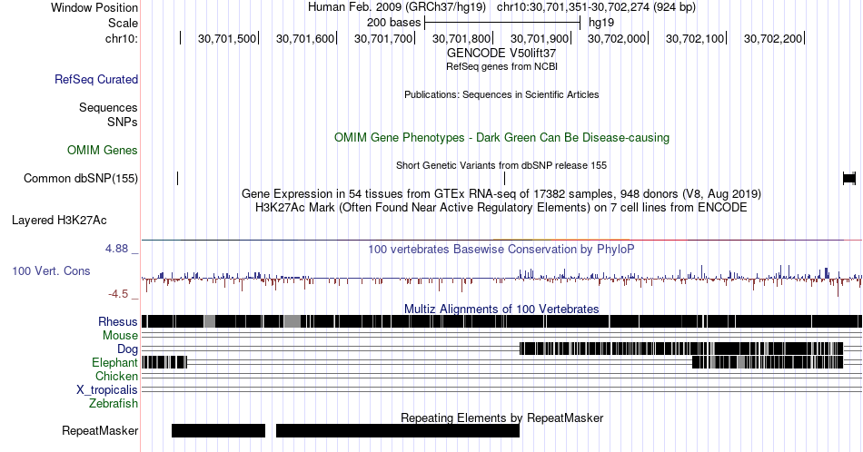The height and width of the screenshot is (452, 863).
Task: Click the Scale label
Action: 123,23
